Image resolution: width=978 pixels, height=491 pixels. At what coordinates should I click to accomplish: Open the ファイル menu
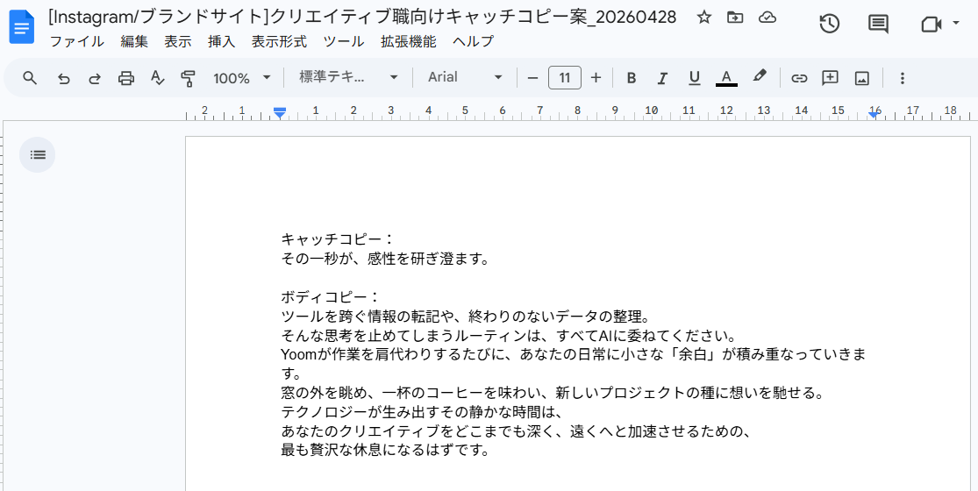pyautogui.click(x=76, y=42)
